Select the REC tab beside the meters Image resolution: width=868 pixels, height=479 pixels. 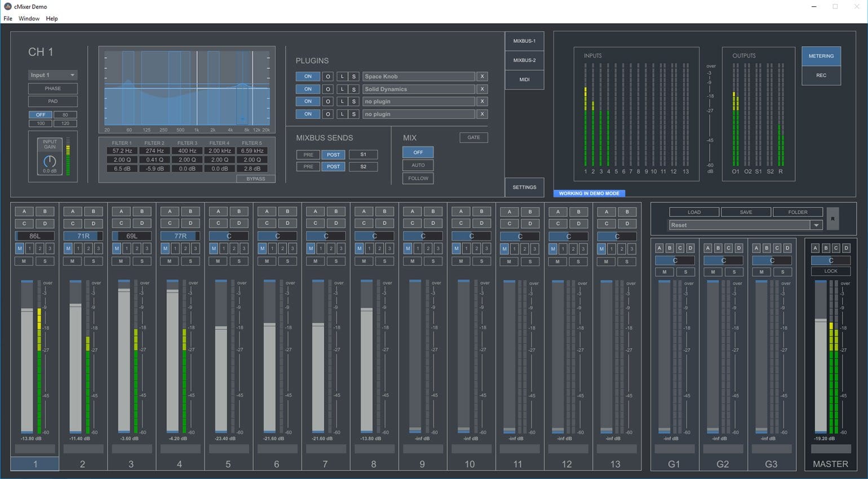coord(821,76)
